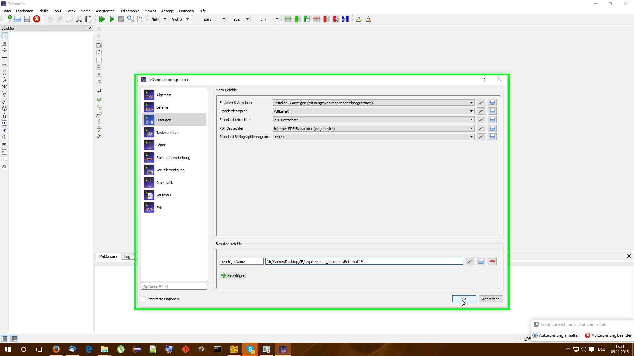Click the Build.bat command path field
The image size is (634, 356).
(364, 262)
